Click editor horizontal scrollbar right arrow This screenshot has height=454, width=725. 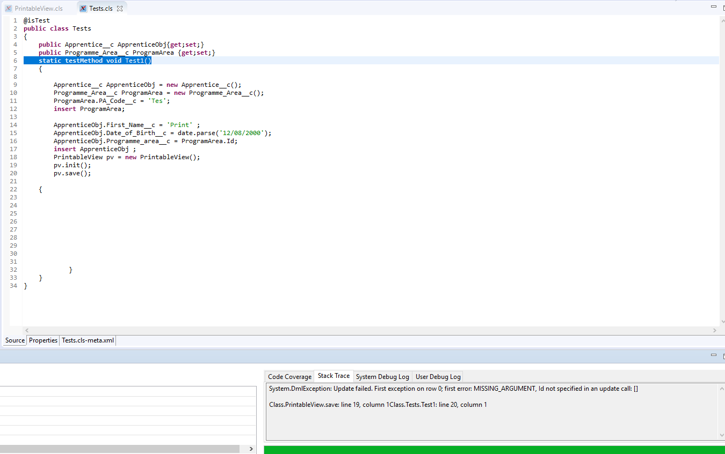[x=714, y=331]
